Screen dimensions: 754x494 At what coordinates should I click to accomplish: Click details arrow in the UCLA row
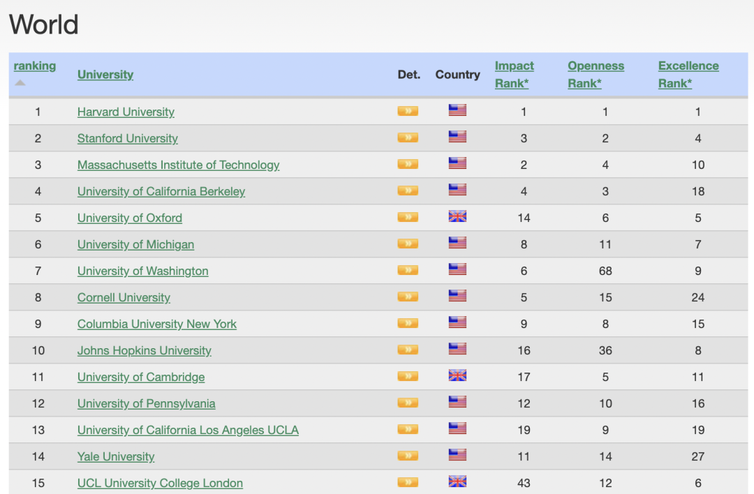tap(408, 429)
